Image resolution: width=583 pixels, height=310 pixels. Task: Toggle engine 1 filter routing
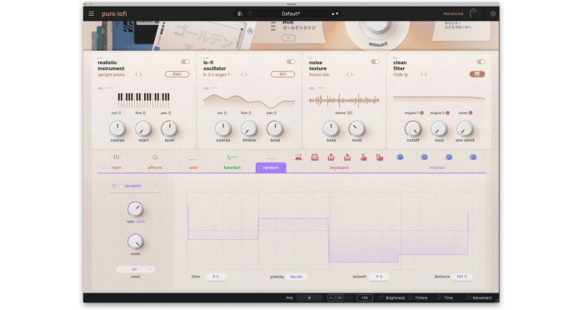(421, 112)
